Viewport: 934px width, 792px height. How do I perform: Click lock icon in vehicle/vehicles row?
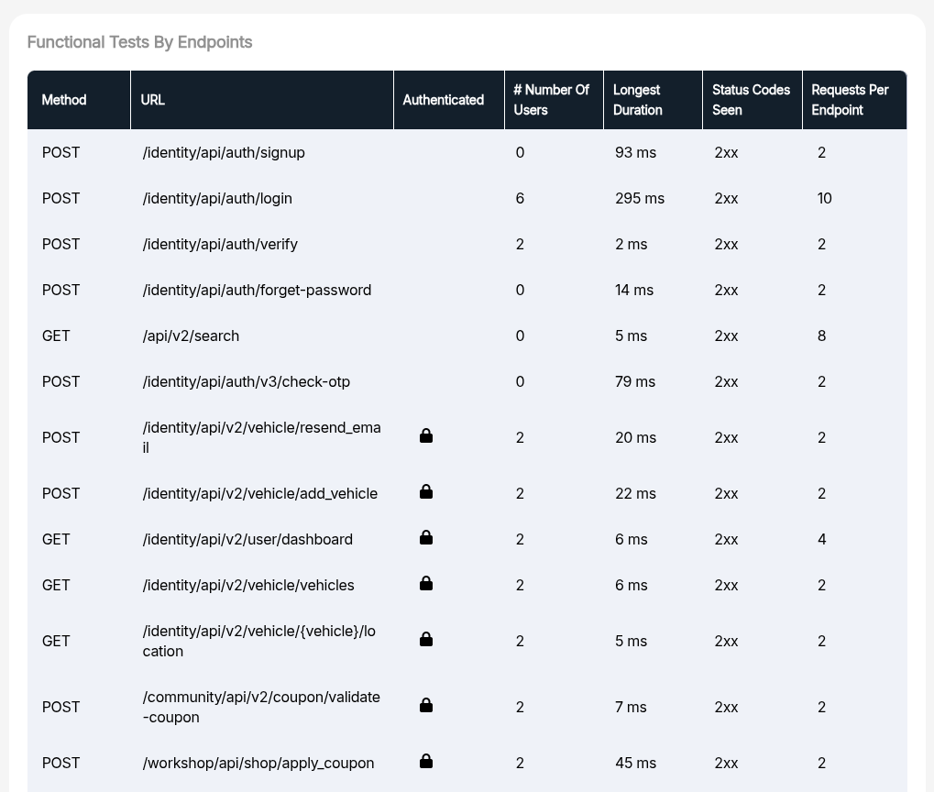click(426, 584)
